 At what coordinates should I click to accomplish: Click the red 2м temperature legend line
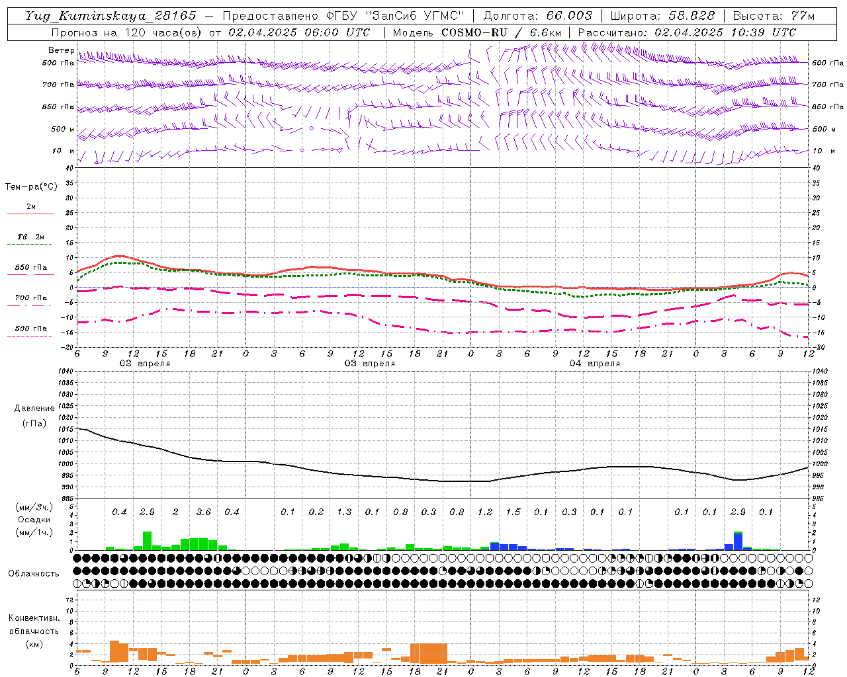coord(30,214)
